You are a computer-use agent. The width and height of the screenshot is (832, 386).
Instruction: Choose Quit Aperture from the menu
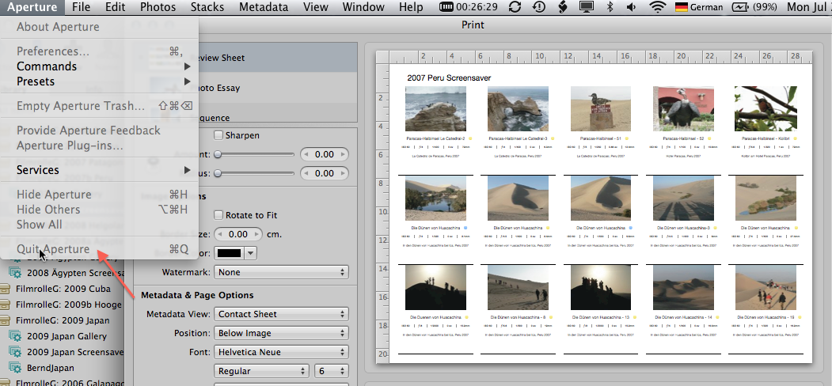point(53,249)
